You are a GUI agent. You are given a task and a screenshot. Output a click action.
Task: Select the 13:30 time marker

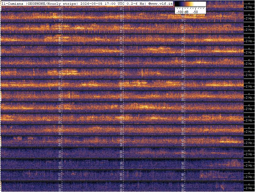coord(121,41)
